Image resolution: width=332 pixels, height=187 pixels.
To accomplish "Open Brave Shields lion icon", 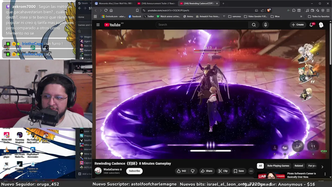I will coord(269,10).
